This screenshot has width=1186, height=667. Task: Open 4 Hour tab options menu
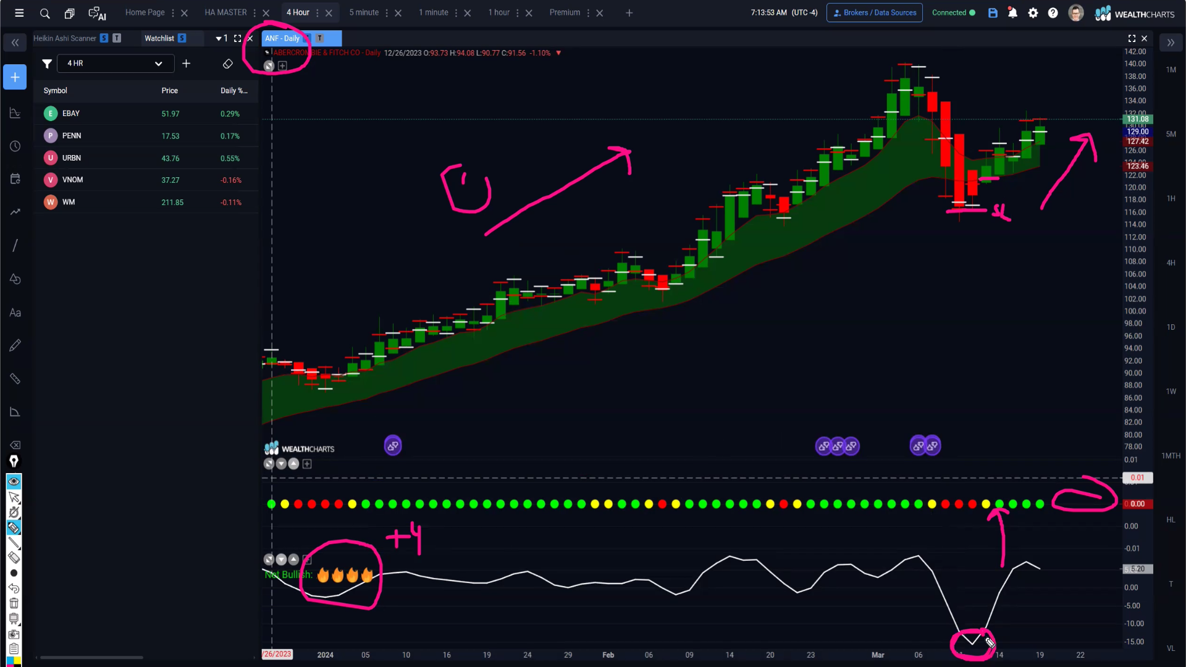(x=318, y=13)
